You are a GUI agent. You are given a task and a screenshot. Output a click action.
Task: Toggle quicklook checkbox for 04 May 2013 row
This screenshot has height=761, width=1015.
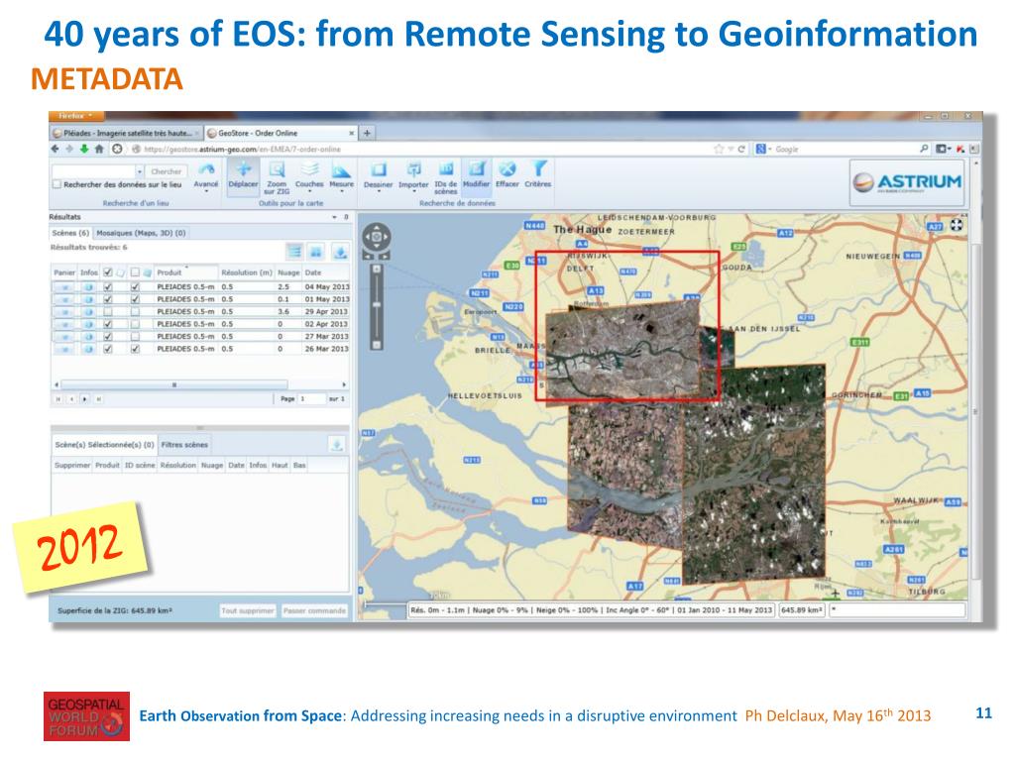pos(135,286)
